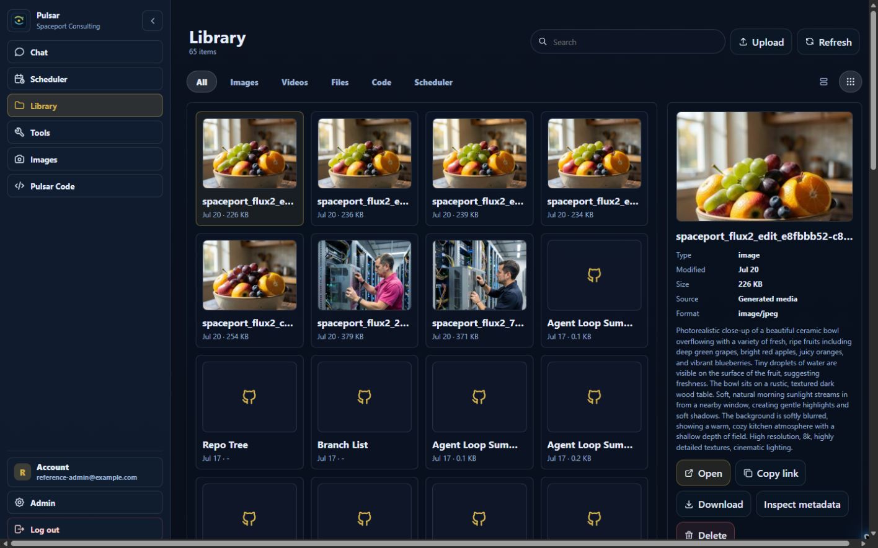This screenshot has width=878, height=548.
Task: Click the Pulsar logo icon
Action: coord(19,20)
